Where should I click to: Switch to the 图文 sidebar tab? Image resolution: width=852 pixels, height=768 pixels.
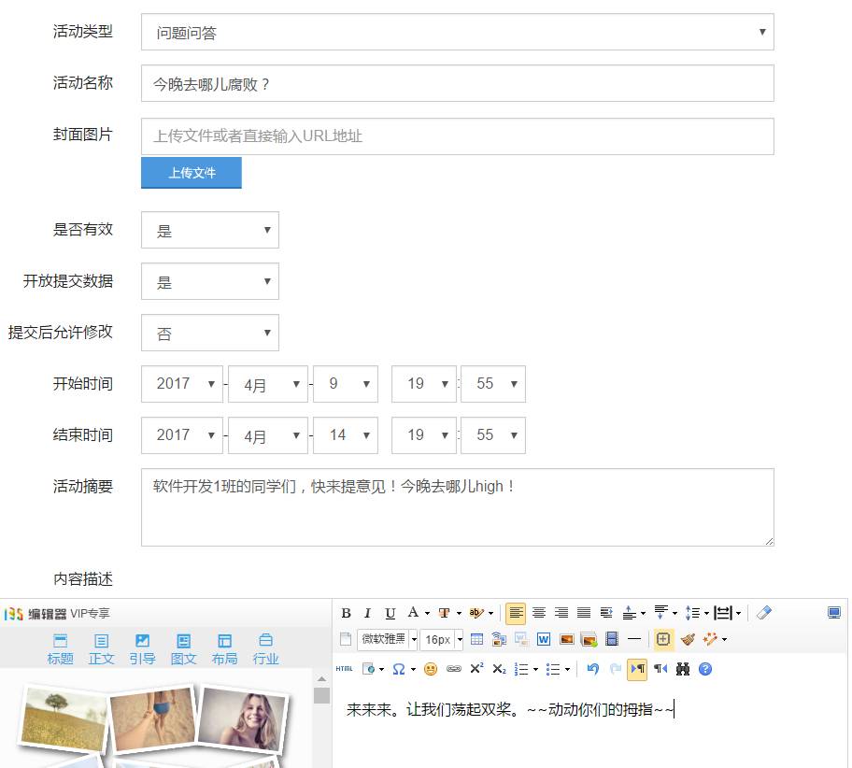[x=183, y=647]
